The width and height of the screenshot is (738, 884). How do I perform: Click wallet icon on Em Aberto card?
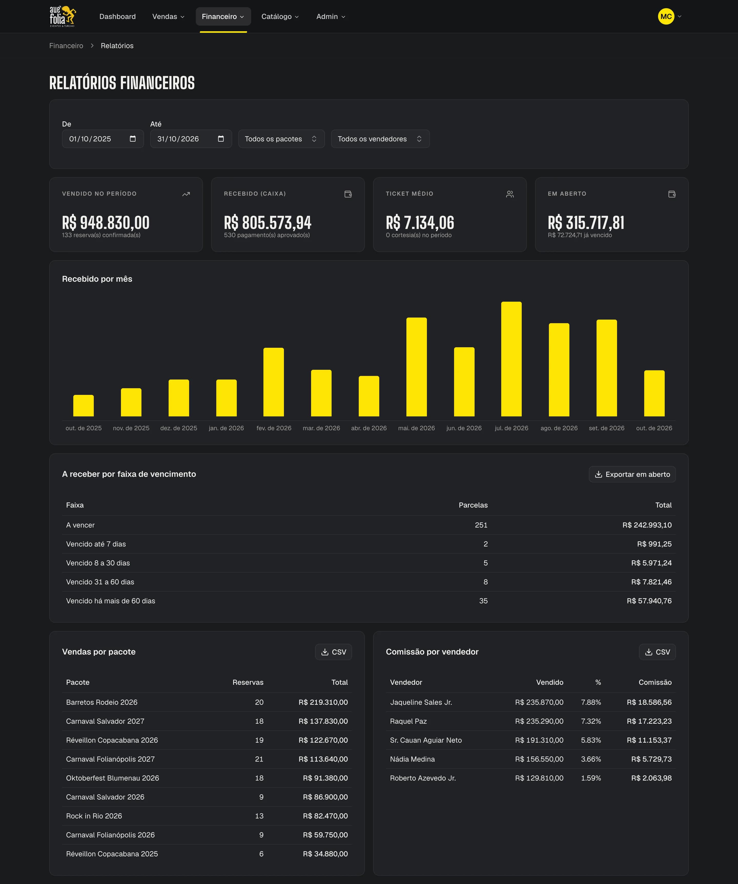point(672,194)
